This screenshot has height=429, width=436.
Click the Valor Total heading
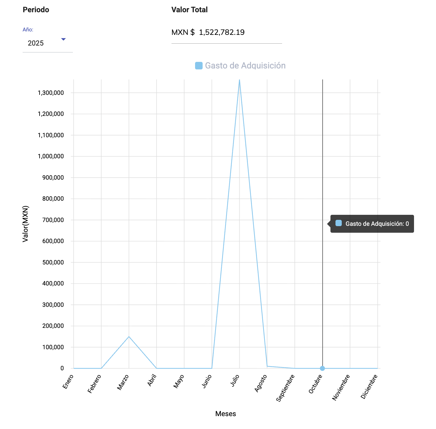coord(189,10)
